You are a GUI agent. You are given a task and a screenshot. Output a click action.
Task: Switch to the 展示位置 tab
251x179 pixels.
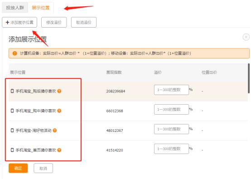pyautogui.click(x=41, y=7)
